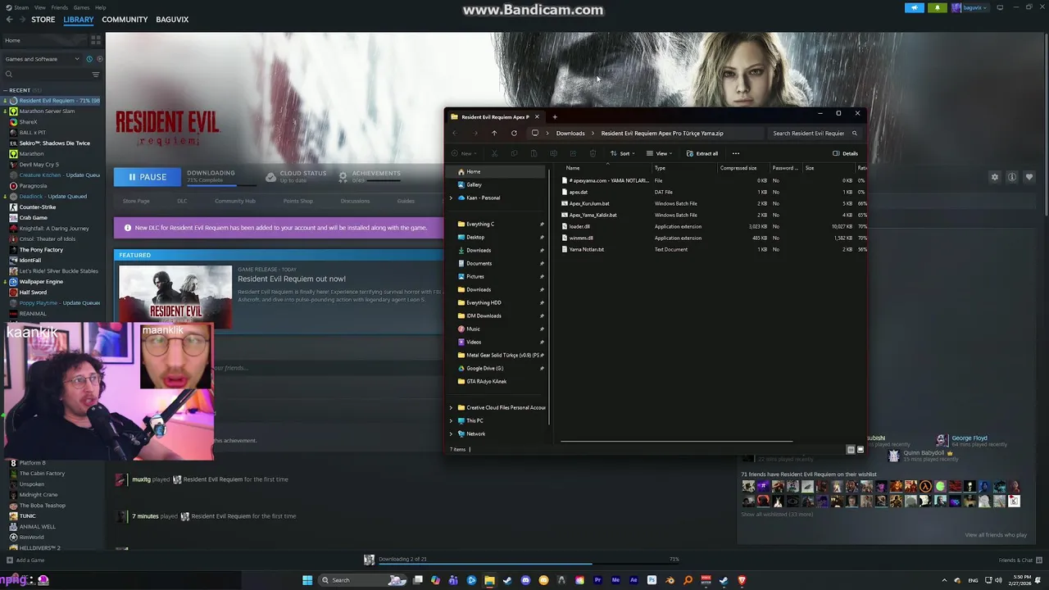Click View all friends who play link

(996, 535)
